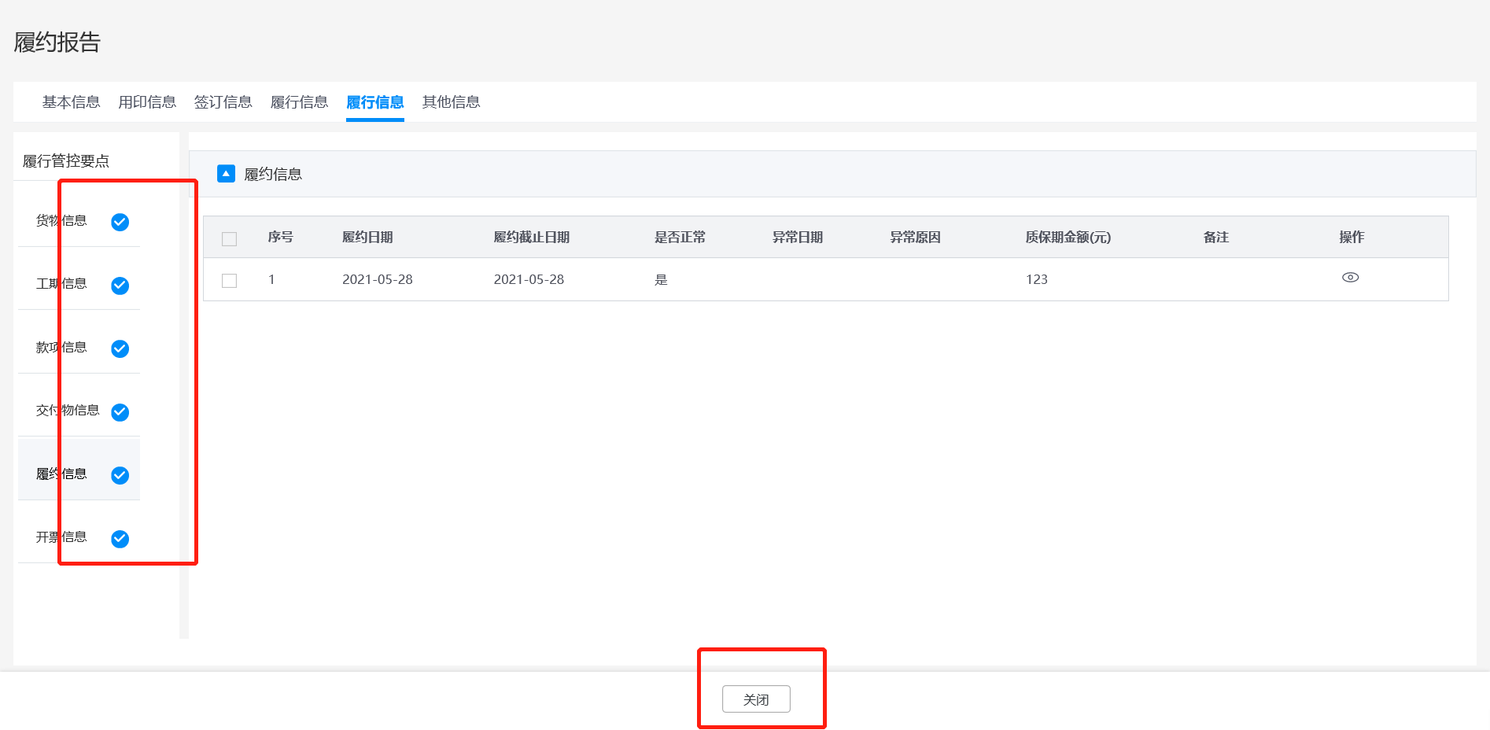Click the blue checkmark beside 履约信息 in sidebar
Screen dimensions: 1490x730
tap(120, 475)
